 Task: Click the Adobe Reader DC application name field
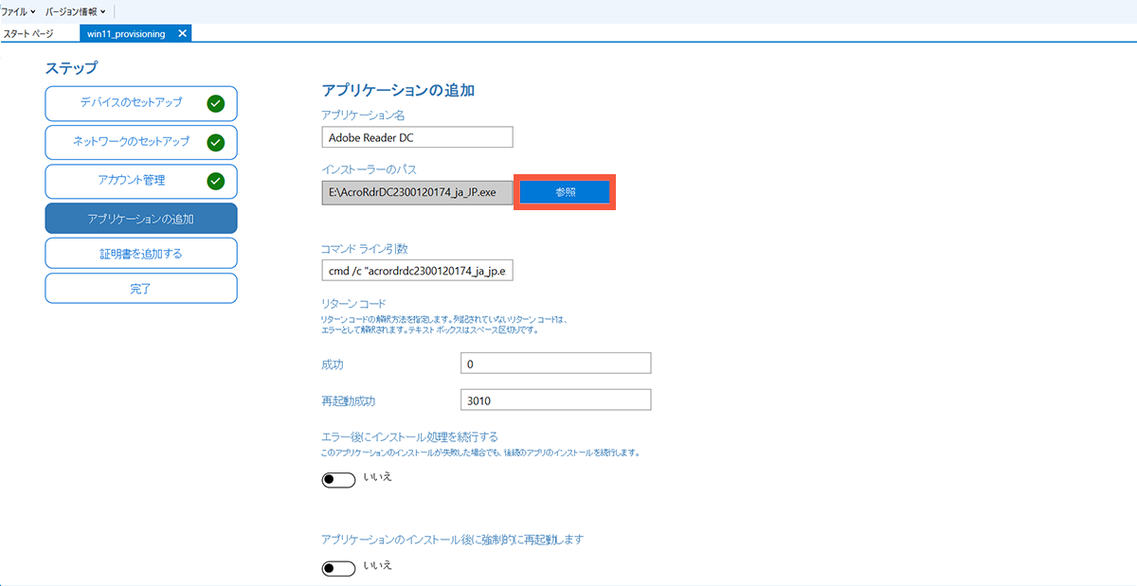[417, 136]
